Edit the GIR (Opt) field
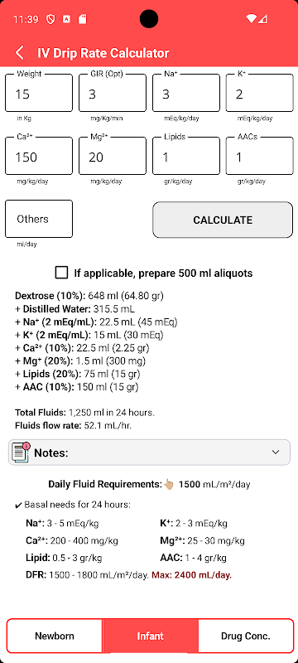This screenshot has width=298, height=663. pyautogui.click(x=113, y=93)
